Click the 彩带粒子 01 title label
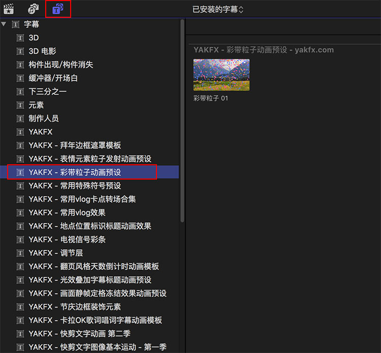Viewport: 381px width, 353px height. click(211, 98)
